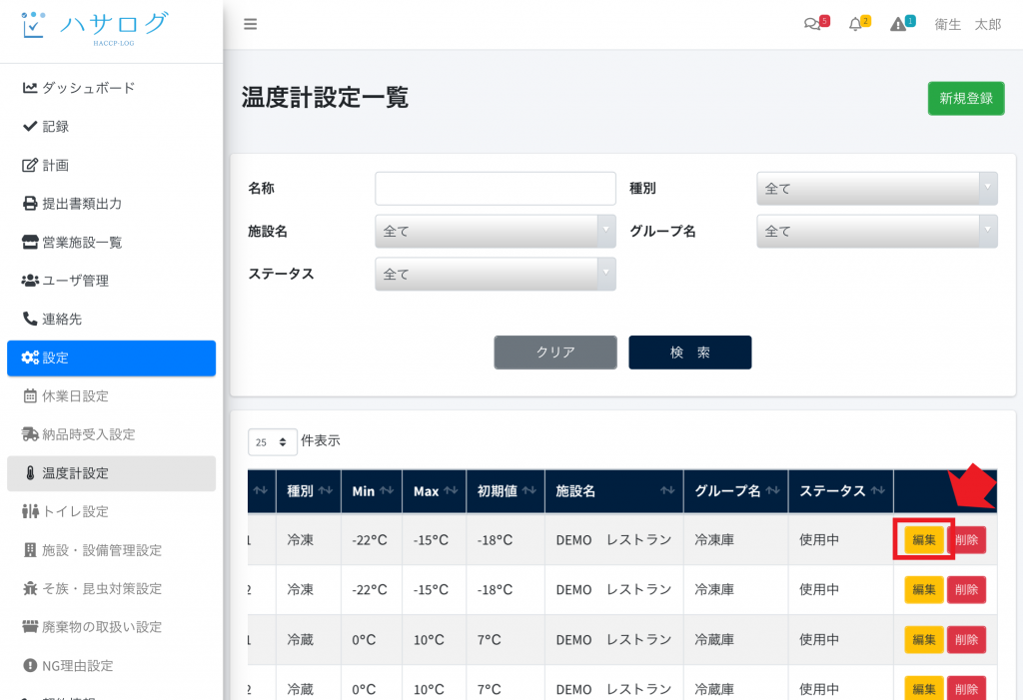Image resolution: width=1023 pixels, height=700 pixels.
Task: Click the hamburger menu icon
Action: [250, 25]
